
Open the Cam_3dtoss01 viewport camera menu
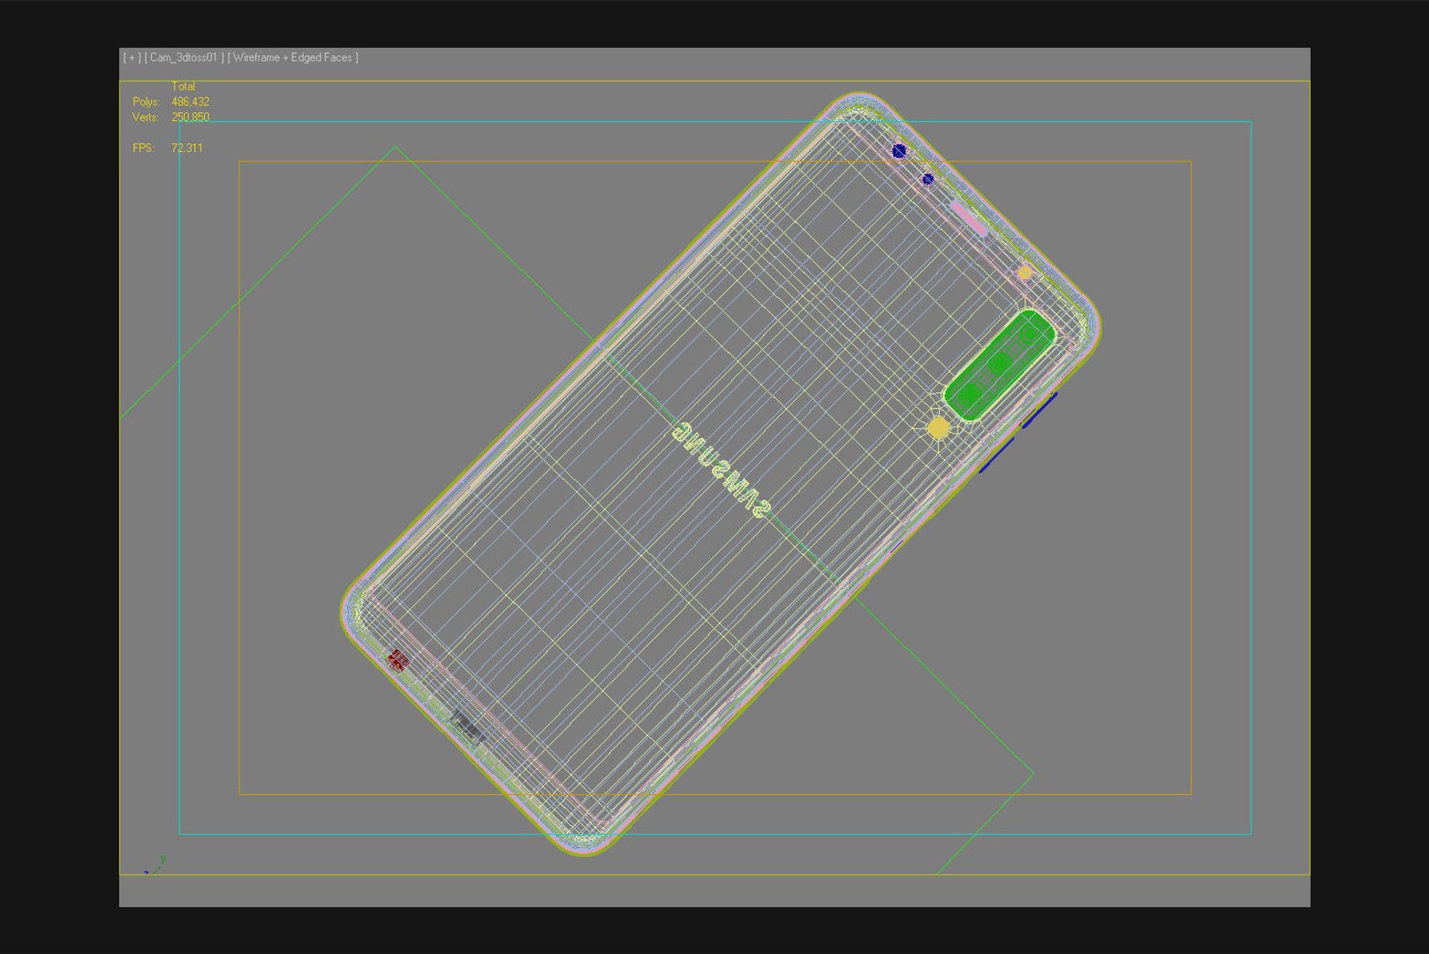pos(184,57)
